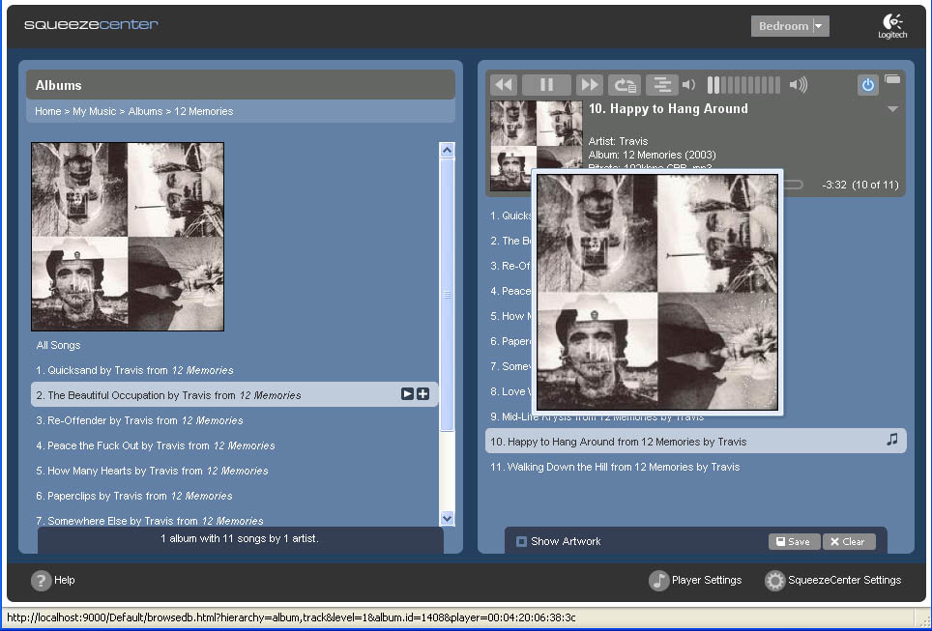This screenshot has height=631, width=932.
Task: Open the Bedroom player dropdown
Action: click(x=820, y=26)
